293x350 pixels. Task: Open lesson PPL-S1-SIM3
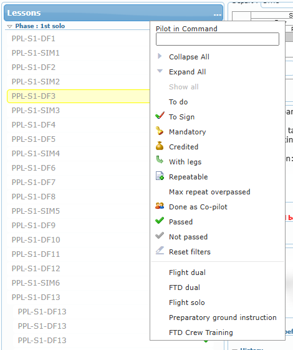(36, 111)
